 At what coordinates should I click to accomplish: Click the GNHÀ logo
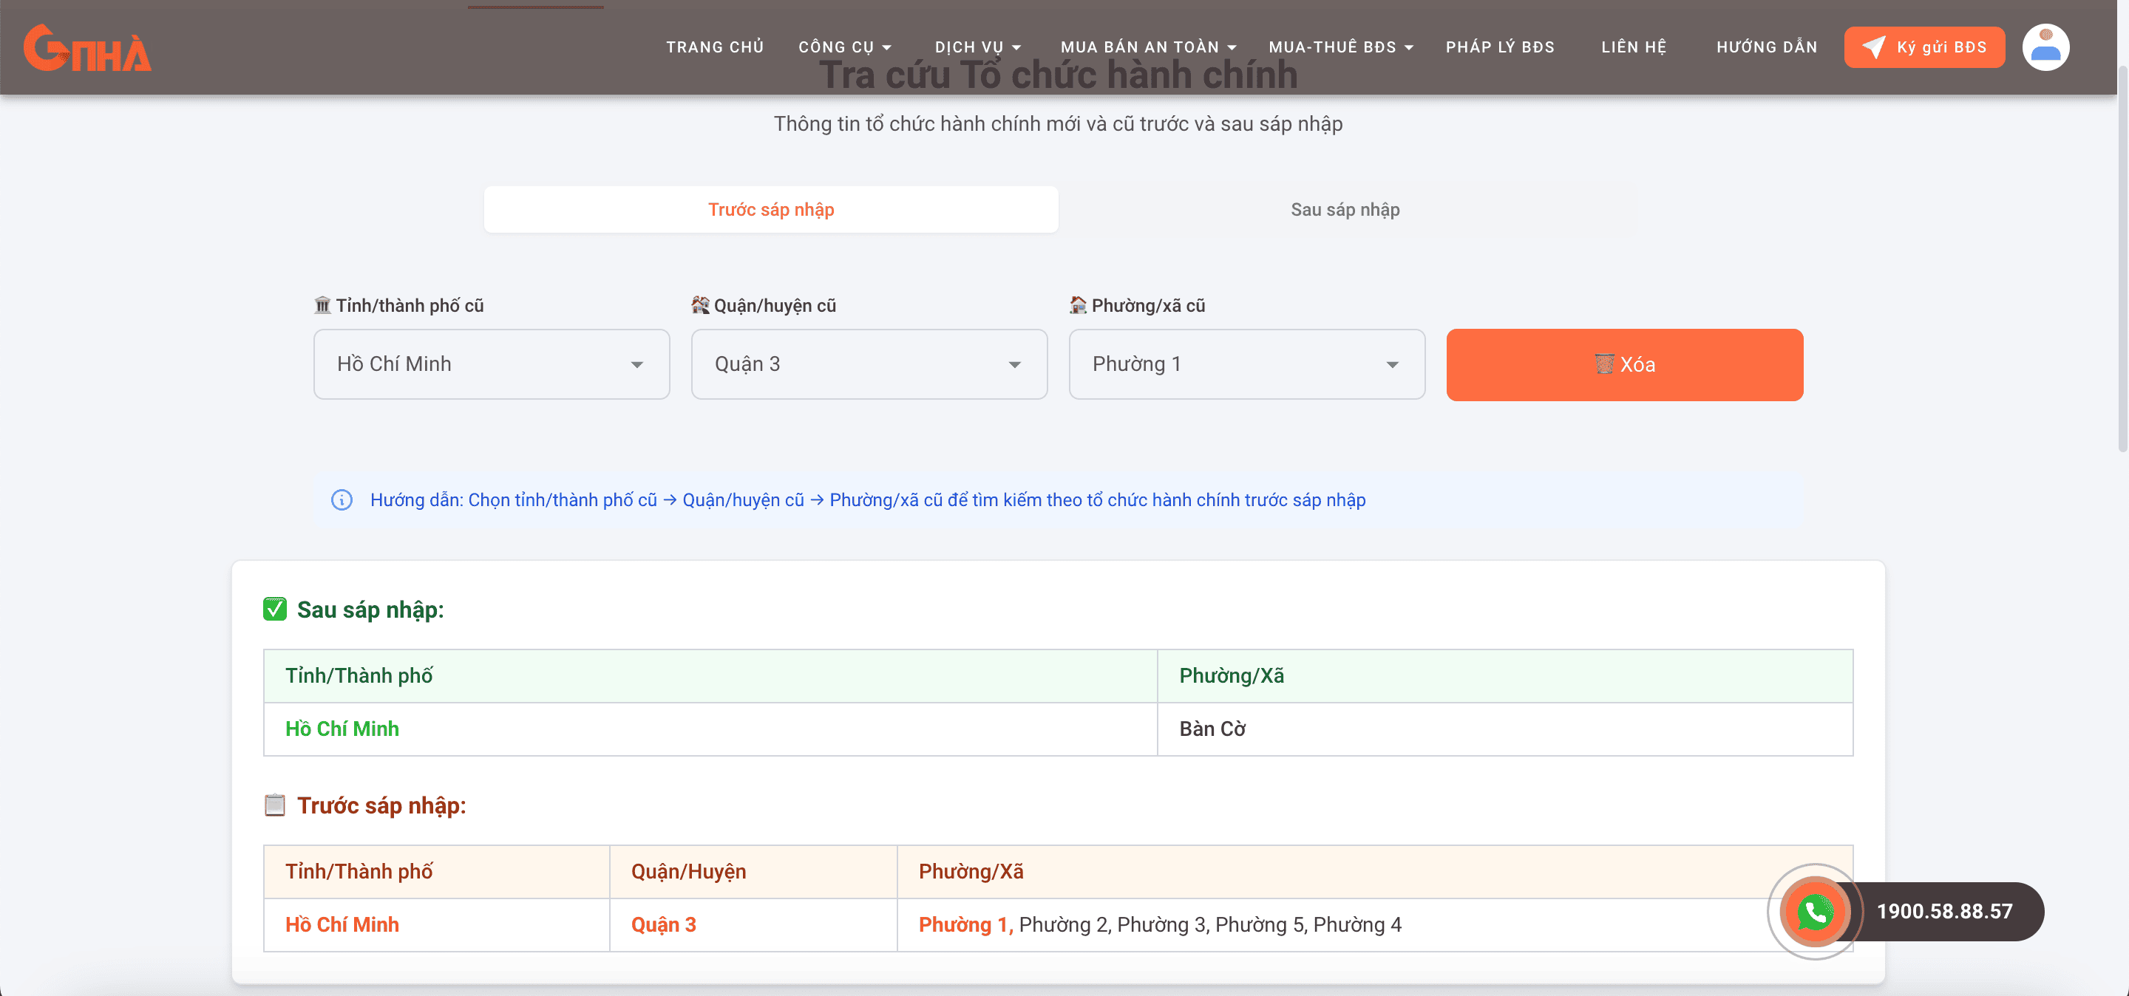point(86,48)
